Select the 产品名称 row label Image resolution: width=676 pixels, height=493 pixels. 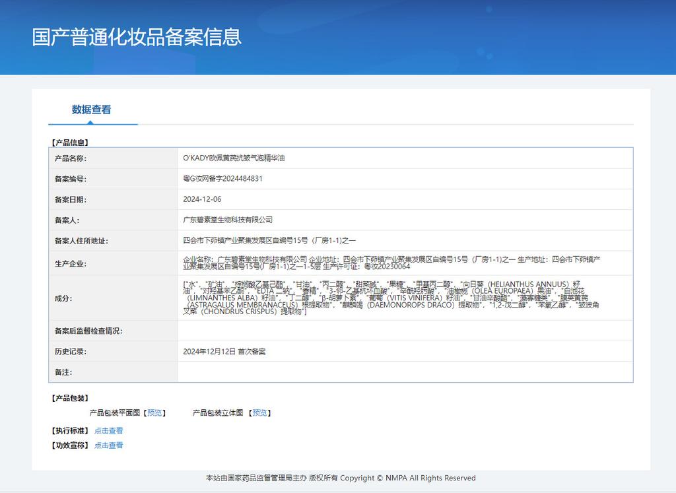70,158
